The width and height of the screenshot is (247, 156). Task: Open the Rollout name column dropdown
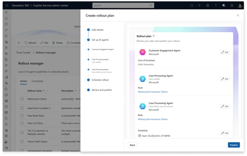click(47, 91)
